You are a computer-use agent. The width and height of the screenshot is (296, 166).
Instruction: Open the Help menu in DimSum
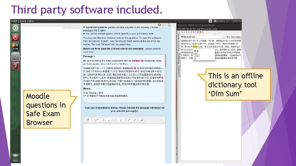coord(215,29)
